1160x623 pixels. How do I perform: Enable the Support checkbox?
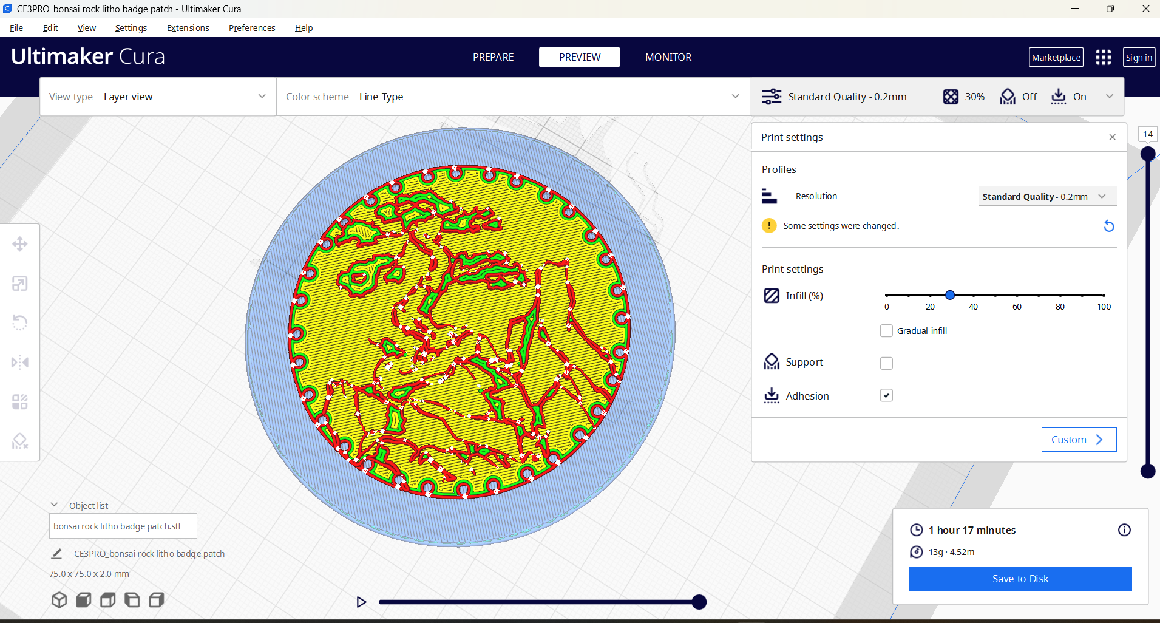(x=886, y=363)
